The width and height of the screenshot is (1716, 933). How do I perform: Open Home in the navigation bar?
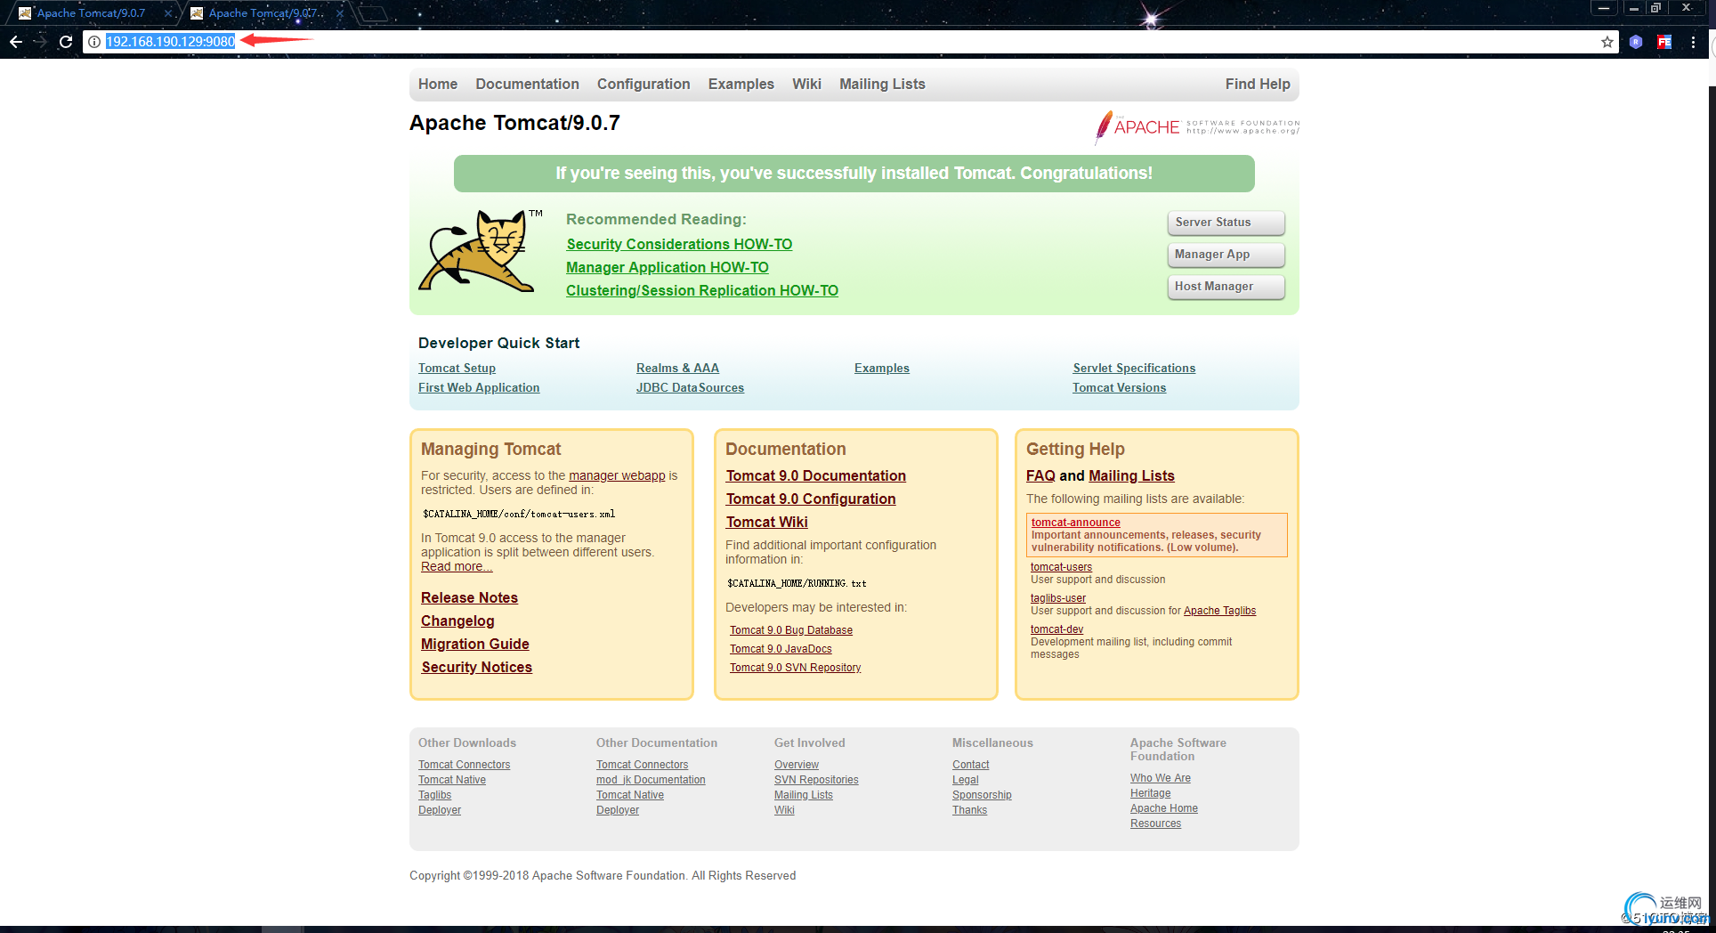coord(438,84)
